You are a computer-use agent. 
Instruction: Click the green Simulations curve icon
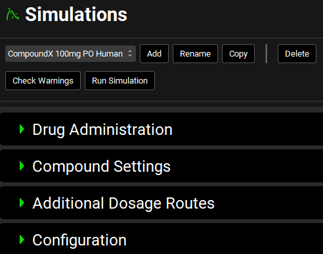12,14
